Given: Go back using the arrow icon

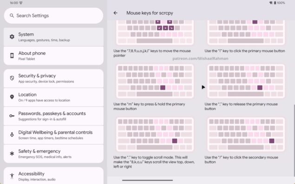Looking at the screenshot, I should point(116,13).
